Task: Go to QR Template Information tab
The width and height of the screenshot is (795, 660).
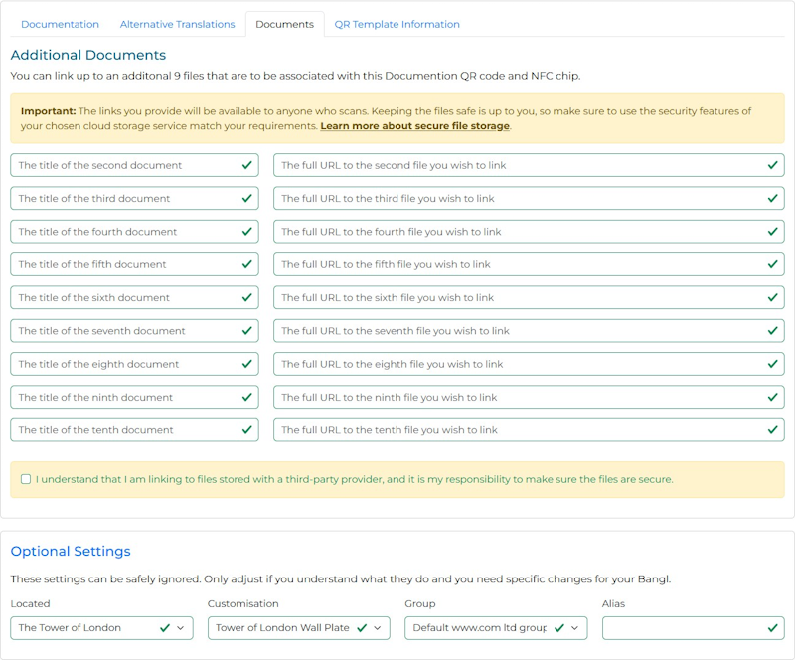Action: [x=397, y=24]
